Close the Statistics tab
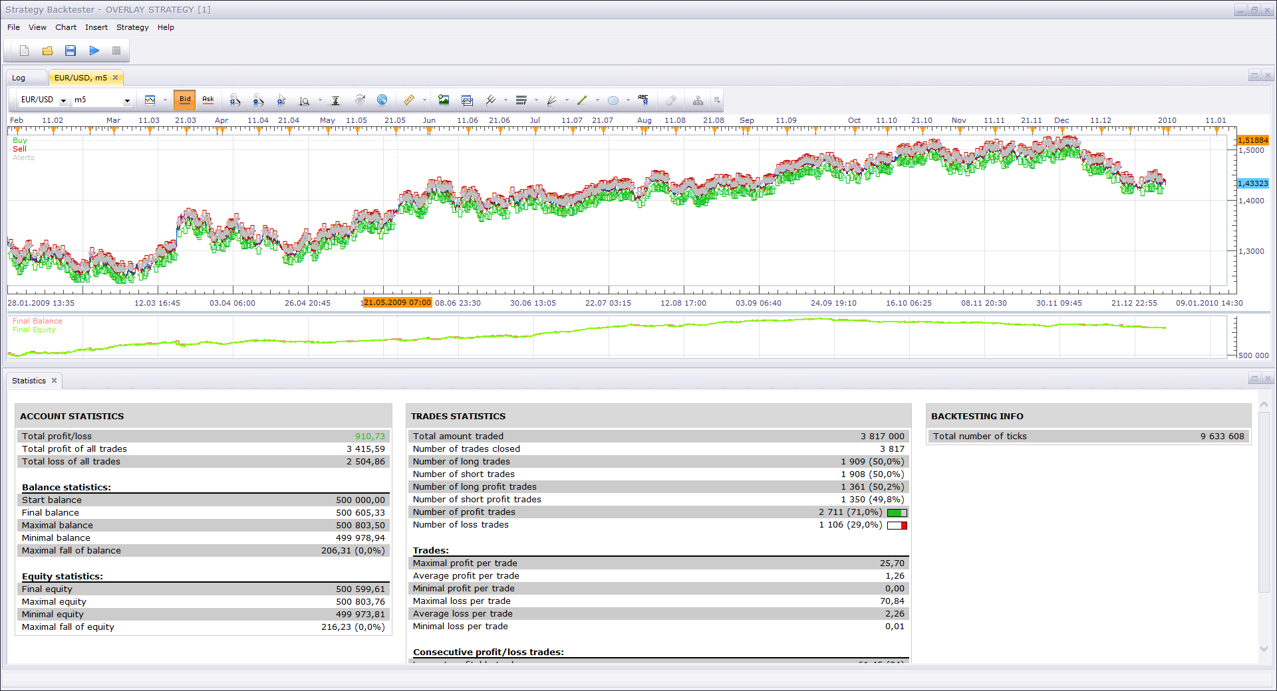This screenshot has height=691, width=1277. coord(55,381)
